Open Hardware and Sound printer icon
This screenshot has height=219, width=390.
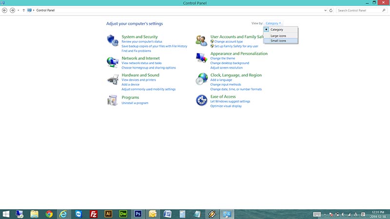pyautogui.click(x=113, y=79)
